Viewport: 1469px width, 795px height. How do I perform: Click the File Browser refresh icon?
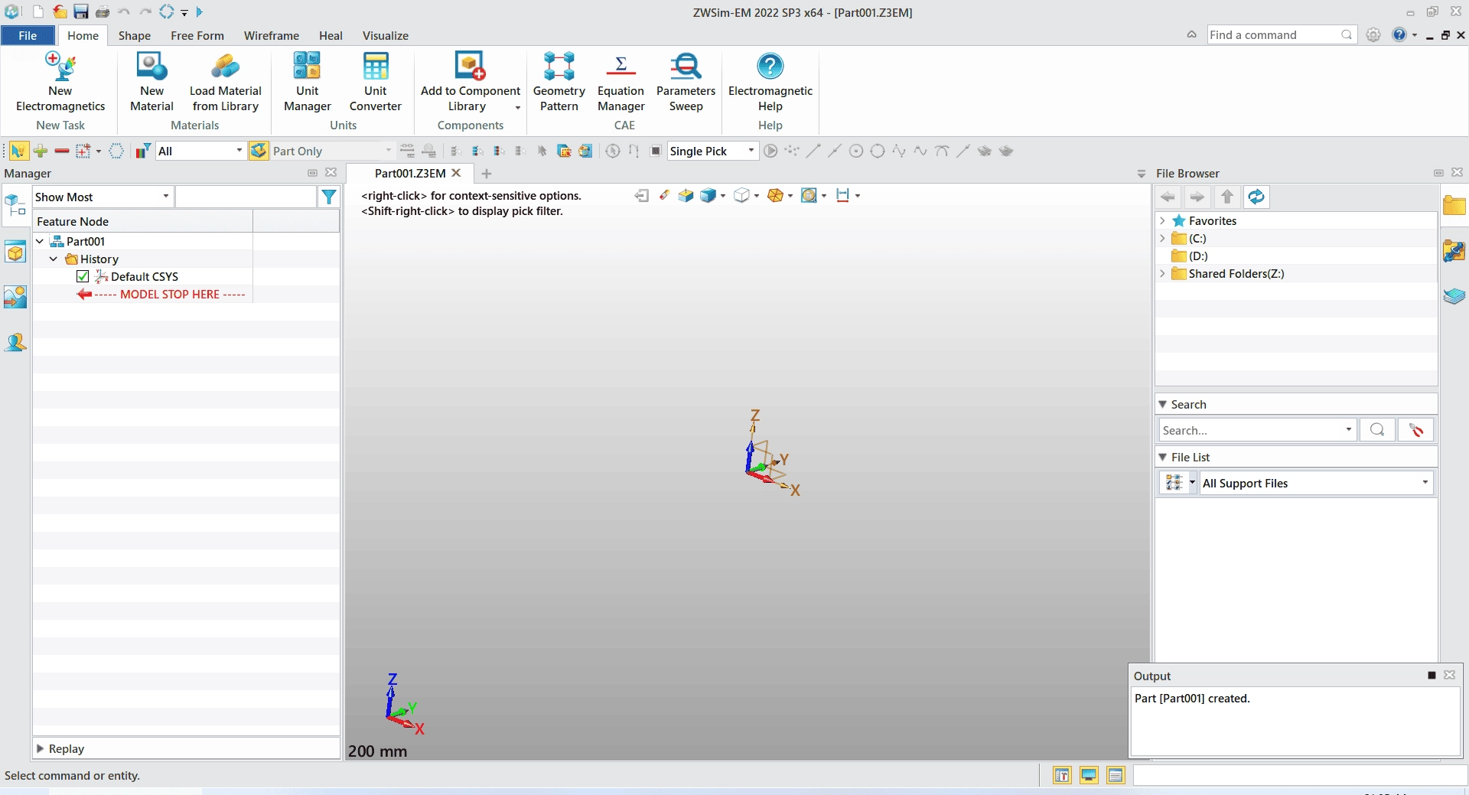click(x=1256, y=197)
